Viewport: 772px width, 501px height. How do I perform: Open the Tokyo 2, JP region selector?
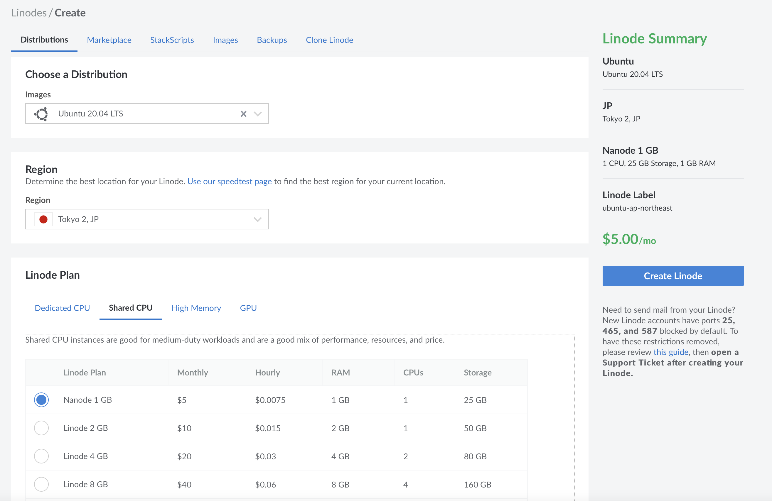[x=146, y=219]
